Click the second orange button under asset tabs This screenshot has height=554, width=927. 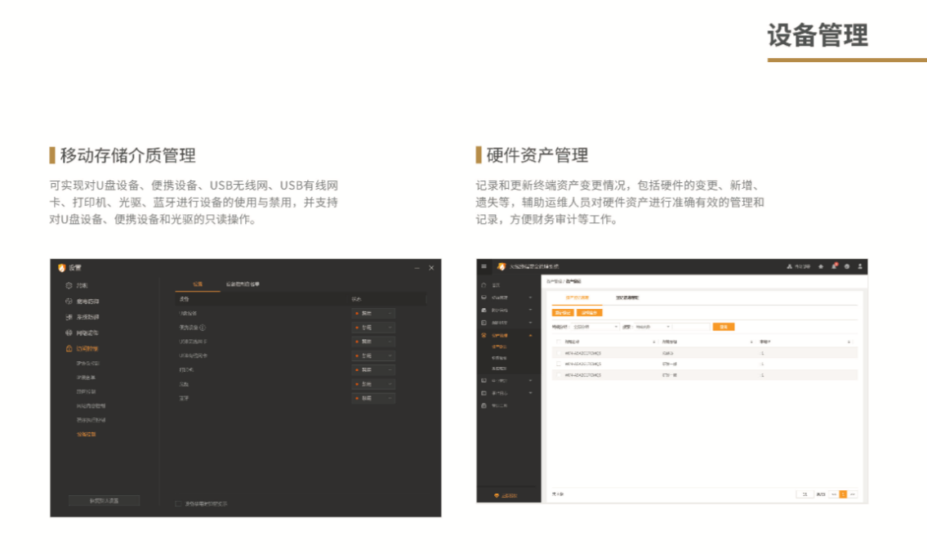click(590, 313)
